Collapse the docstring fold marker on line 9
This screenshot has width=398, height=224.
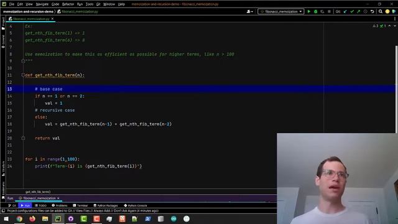tap(23, 61)
